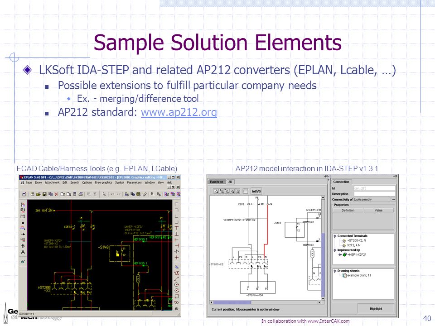
Task: Open the www.InterCAX.com footer link
Action: 329,321
